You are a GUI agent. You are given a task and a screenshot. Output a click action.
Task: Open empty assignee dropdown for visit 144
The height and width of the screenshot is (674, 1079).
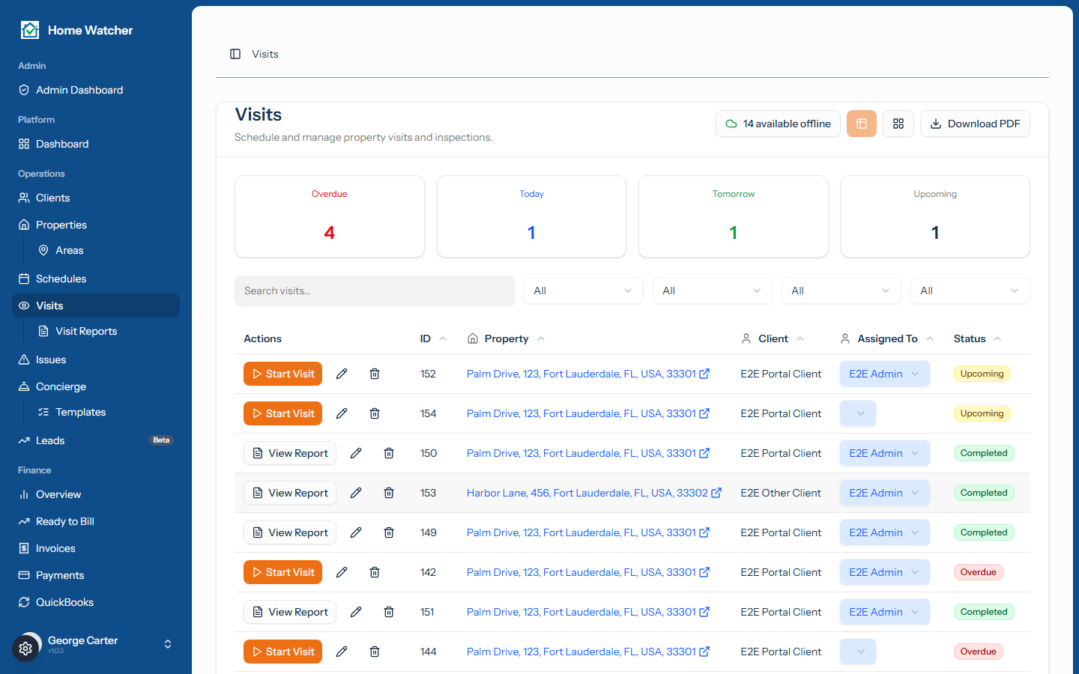[858, 652]
